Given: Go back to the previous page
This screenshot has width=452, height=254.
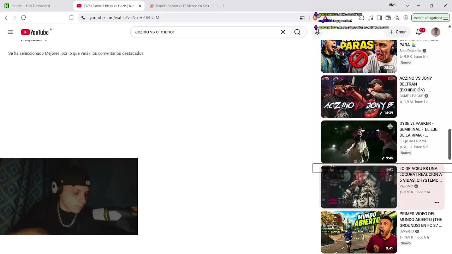Looking at the screenshot, I should (6, 18).
